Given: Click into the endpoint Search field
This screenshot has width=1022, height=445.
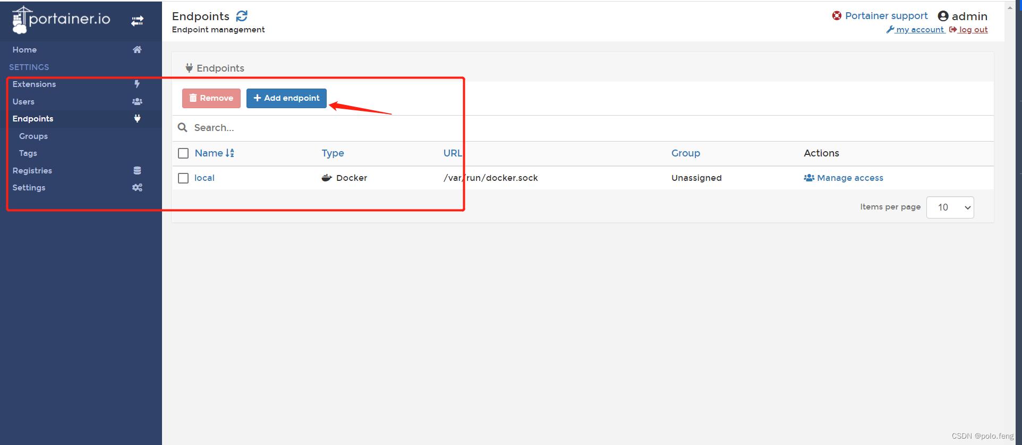Looking at the screenshot, I should [x=319, y=128].
